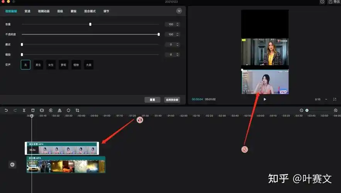Image resolution: width=341 pixels, height=193 pixels.
Task: Mute the main track speaker toggle
Action: [x=12, y=165]
